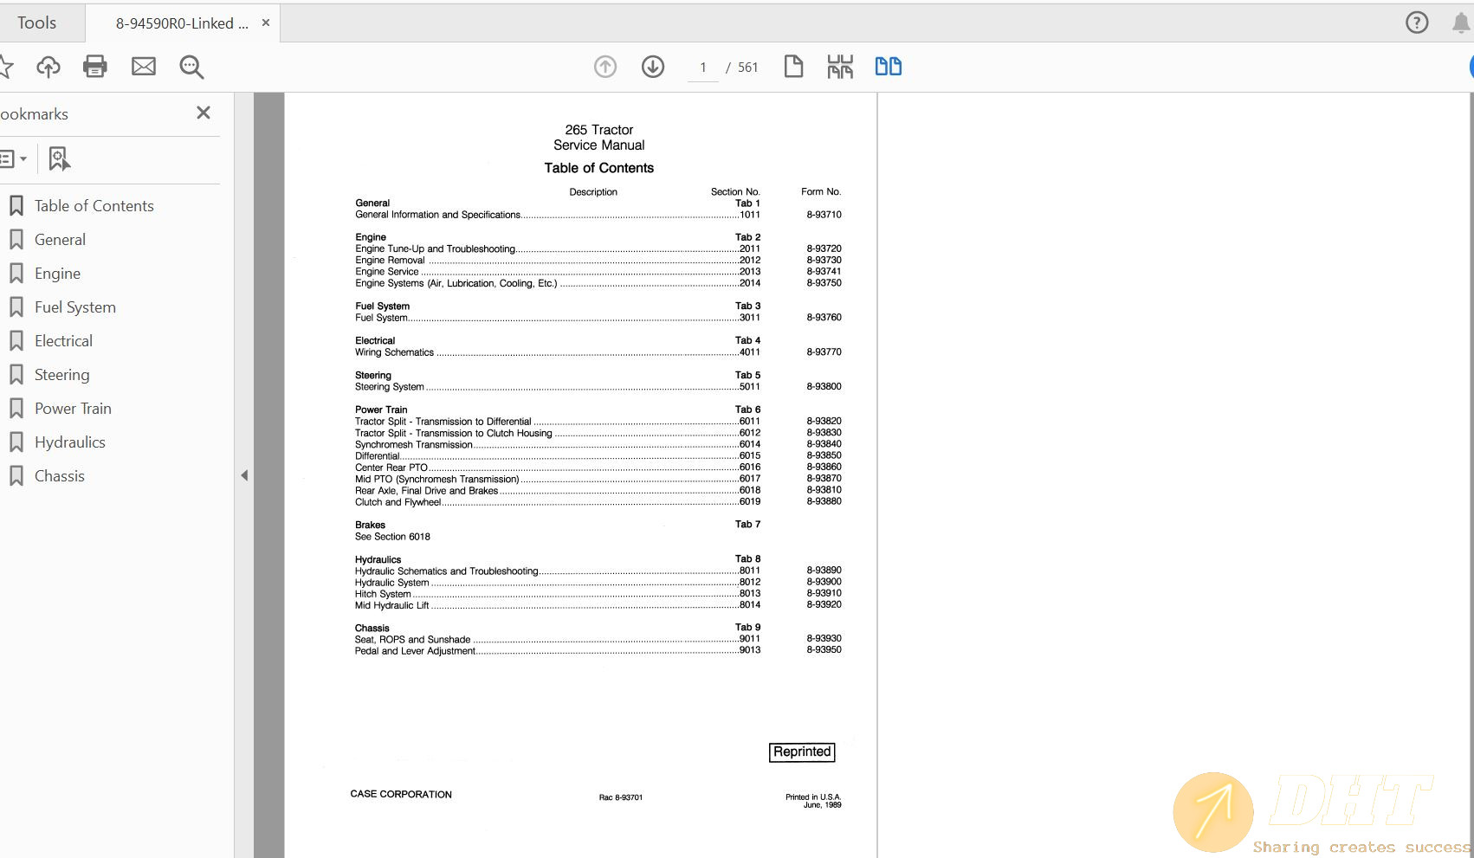Open the Tools tab
The height and width of the screenshot is (858, 1474).
pos(36,23)
